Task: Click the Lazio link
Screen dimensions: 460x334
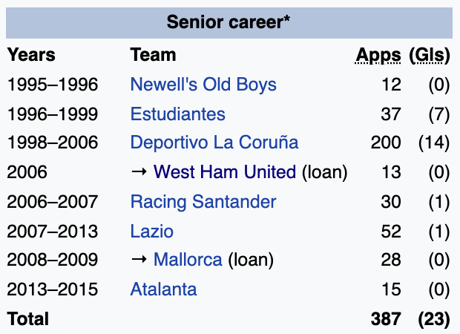Action: (151, 231)
